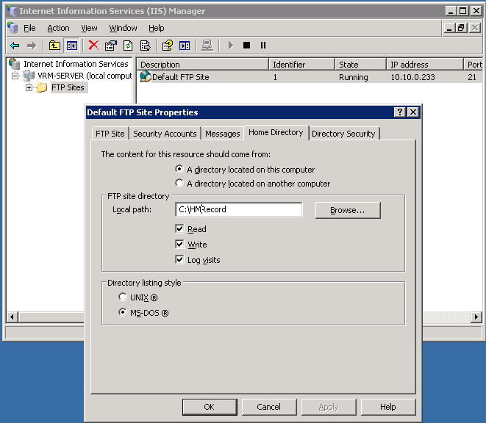486x423 pixels.
Task: Toggle the action pane toolbar icon
Action: (x=185, y=46)
